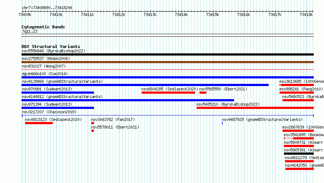Click the esv998241 (Pang2010) label
The image size is (324, 183).
click(x=301, y=89)
